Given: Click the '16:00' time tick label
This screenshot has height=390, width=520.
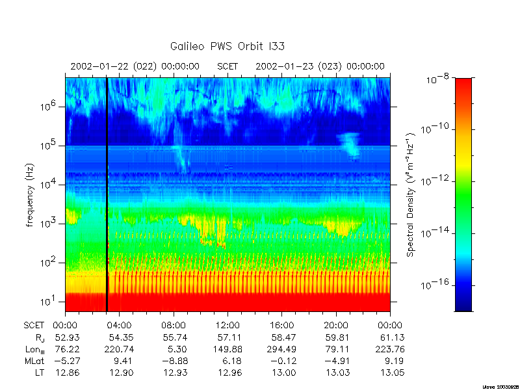Looking at the screenshot, I should click(x=282, y=326).
